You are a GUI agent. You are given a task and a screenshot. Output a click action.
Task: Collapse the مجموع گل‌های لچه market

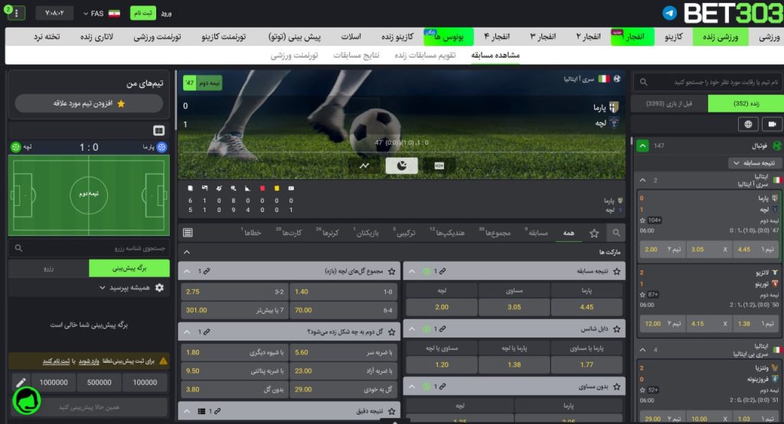(187, 271)
